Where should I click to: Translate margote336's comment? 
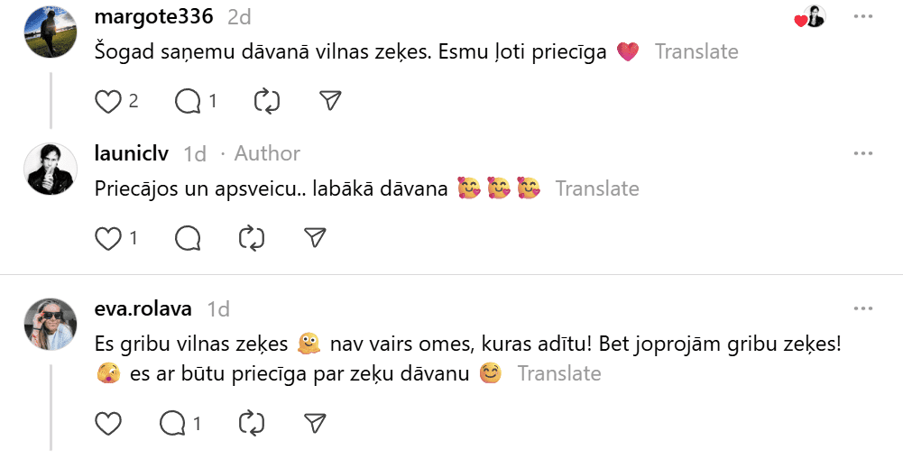696,51
